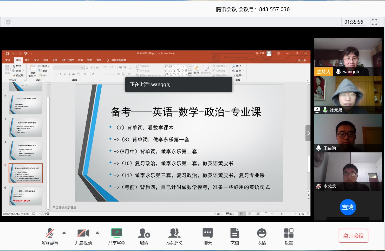Open quick access toolbar customize dropdown
The image size is (385, 251).
[31, 54]
